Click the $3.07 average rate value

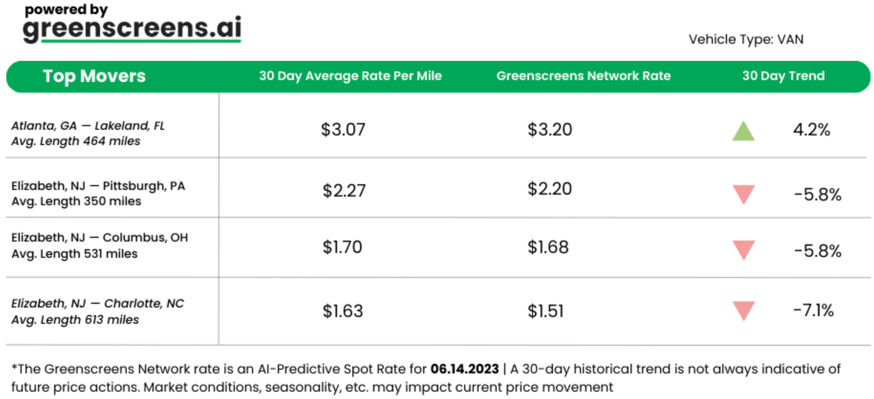click(343, 130)
